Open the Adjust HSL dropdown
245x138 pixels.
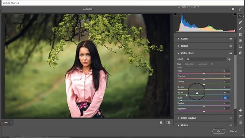pyautogui.click(x=206, y=59)
